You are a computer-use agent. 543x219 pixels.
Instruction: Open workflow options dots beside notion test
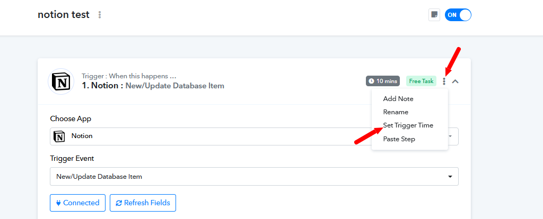pyautogui.click(x=100, y=15)
